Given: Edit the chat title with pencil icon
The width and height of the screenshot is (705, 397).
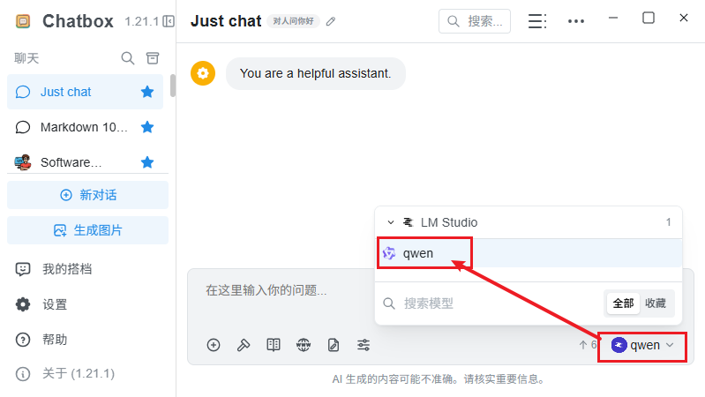Looking at the screenshot, I should [x=331, y=21].
